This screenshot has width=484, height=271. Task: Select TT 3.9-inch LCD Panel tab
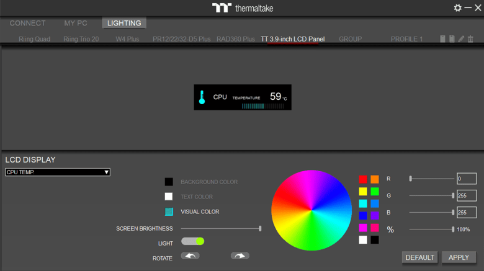(x=293, y=39)
